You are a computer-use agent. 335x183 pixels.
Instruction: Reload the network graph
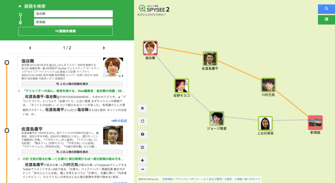click(x=143, y=121)
